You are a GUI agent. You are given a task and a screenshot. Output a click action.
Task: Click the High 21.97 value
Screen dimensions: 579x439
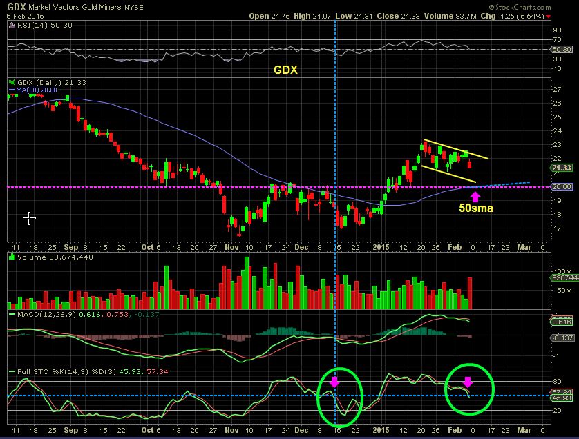[x=312, y=17]
